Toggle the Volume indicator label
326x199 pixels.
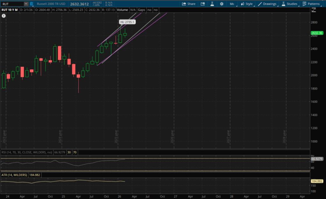pyautogui.click(x=122, y=10)
